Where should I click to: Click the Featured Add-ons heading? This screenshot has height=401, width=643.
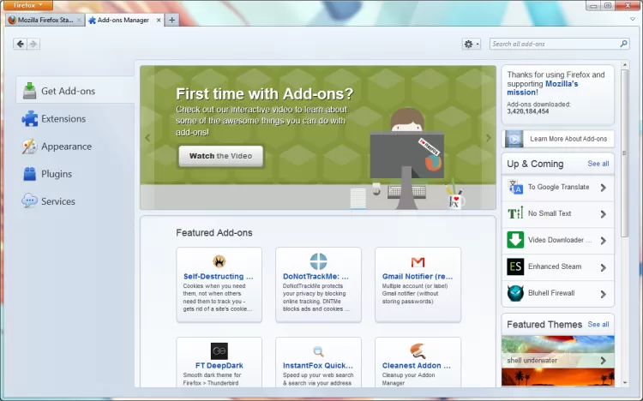[x=214, y=232]
